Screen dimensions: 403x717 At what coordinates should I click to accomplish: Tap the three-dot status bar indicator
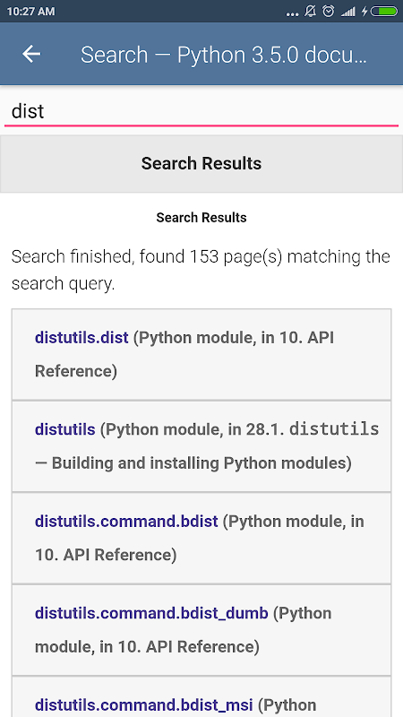pos(292,14)
